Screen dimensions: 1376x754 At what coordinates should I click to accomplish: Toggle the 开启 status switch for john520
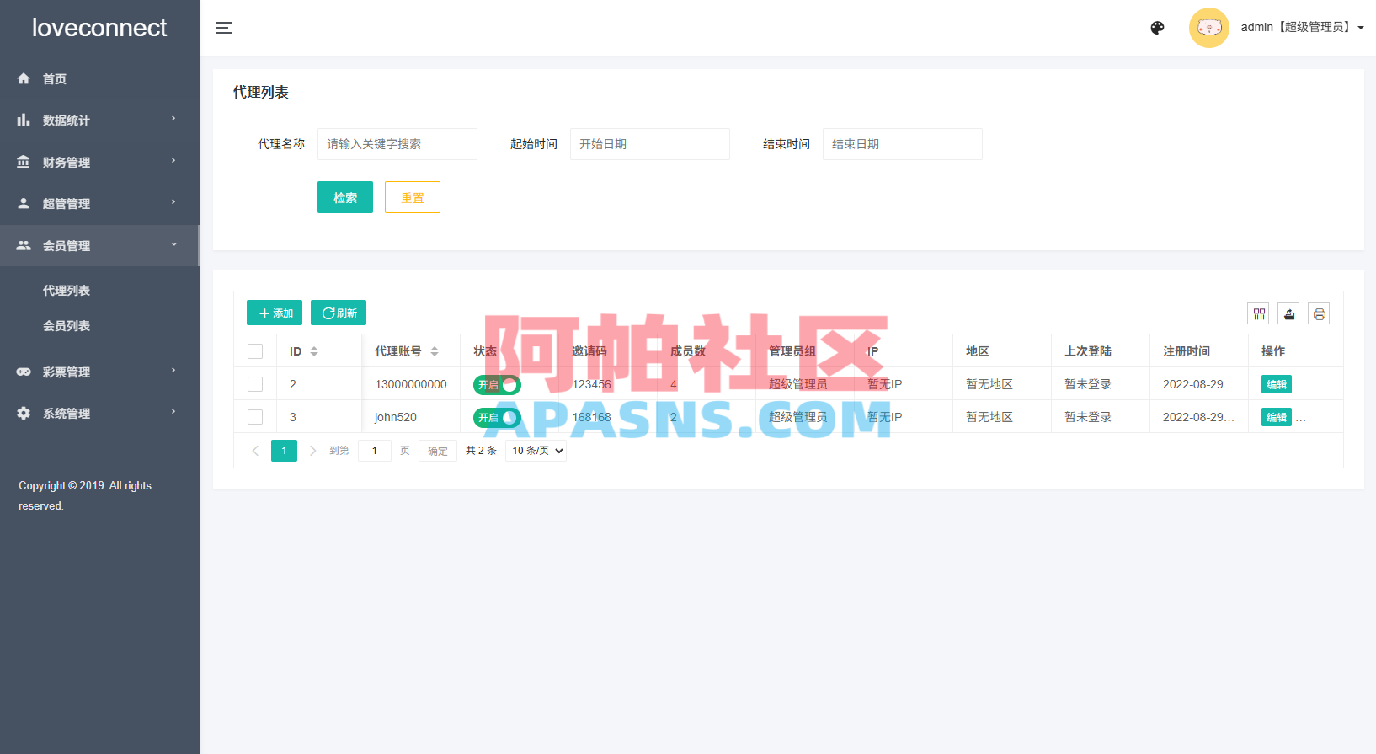click(x=497, y=418)
